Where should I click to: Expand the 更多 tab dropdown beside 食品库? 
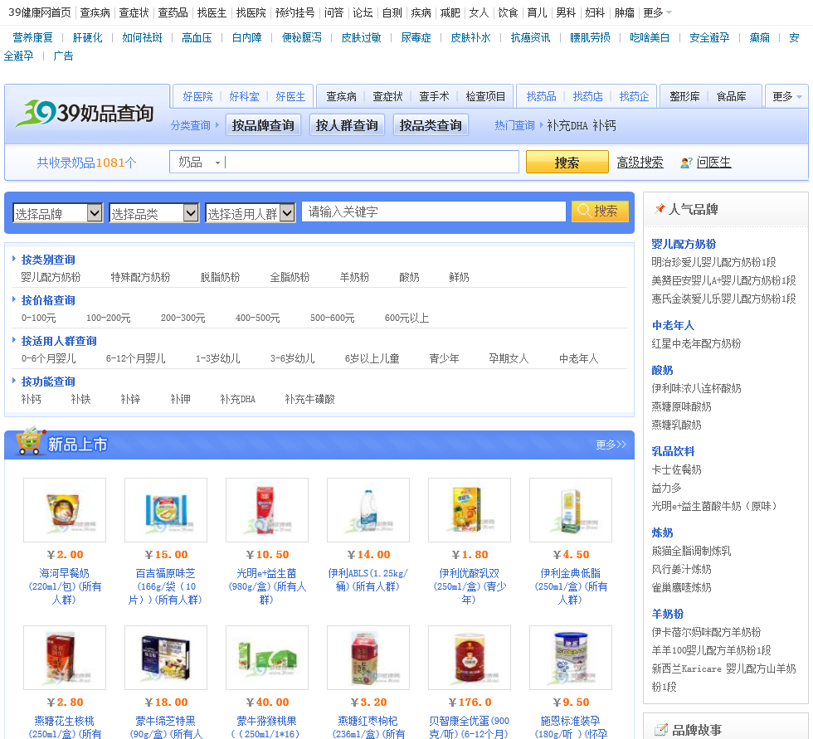coord(786,96)
